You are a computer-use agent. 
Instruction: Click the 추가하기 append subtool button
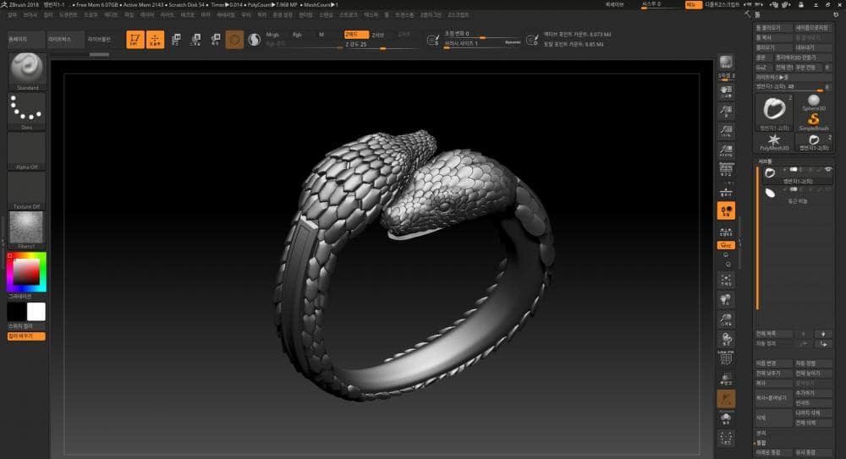[x=813, y=393]
